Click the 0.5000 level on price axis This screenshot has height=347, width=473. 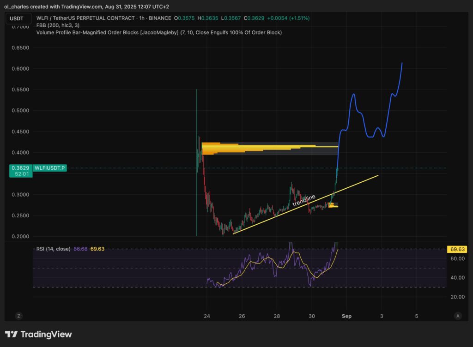[20, 111]
